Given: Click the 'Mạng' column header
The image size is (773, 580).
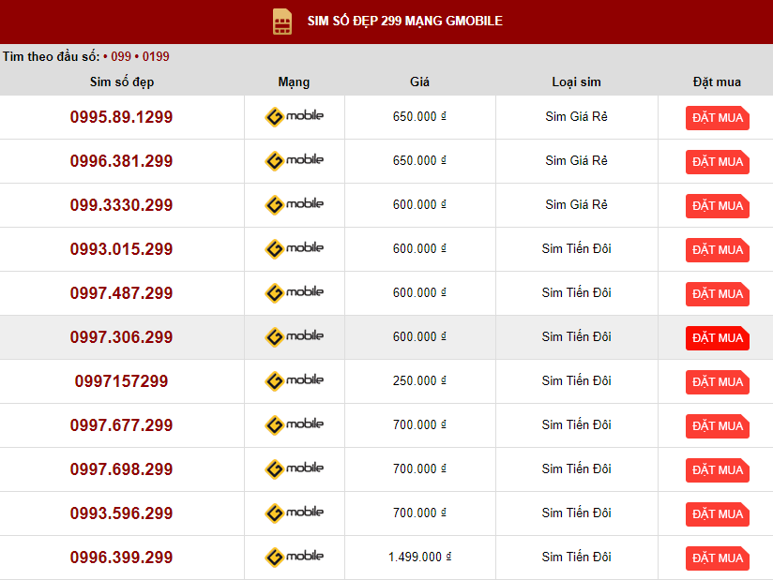Looking at the screenshot, I should click(294, 82).
